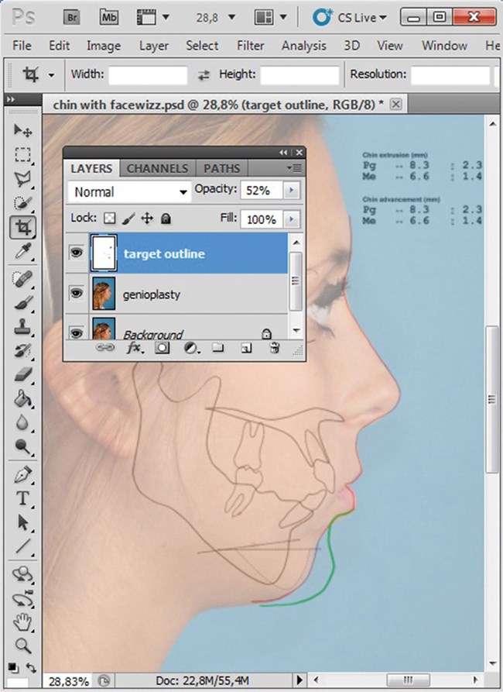Hide the target outline layer

[x=76, y=253]
